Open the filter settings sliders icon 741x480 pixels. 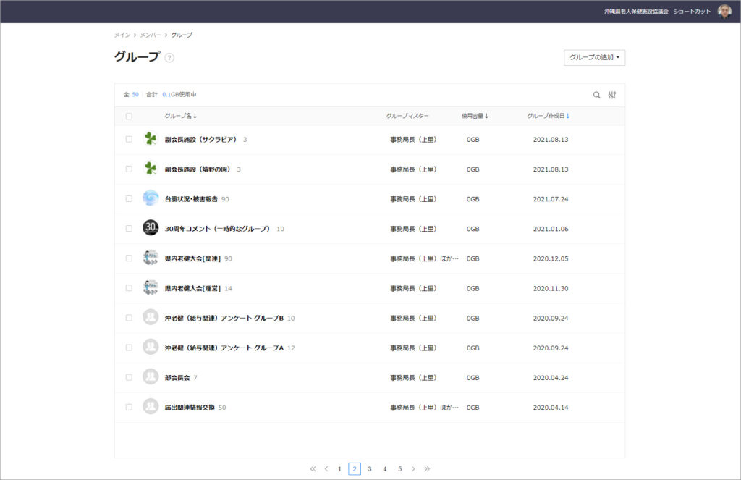(612, 95)
